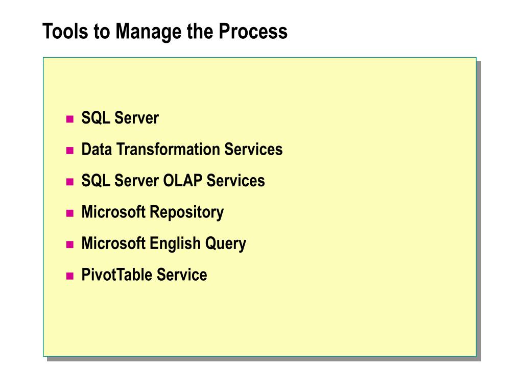Screen dimensions: 523x392
Task: Select the Microsoft Repository text
Action: pyautogui.click(x=152, y=212)
